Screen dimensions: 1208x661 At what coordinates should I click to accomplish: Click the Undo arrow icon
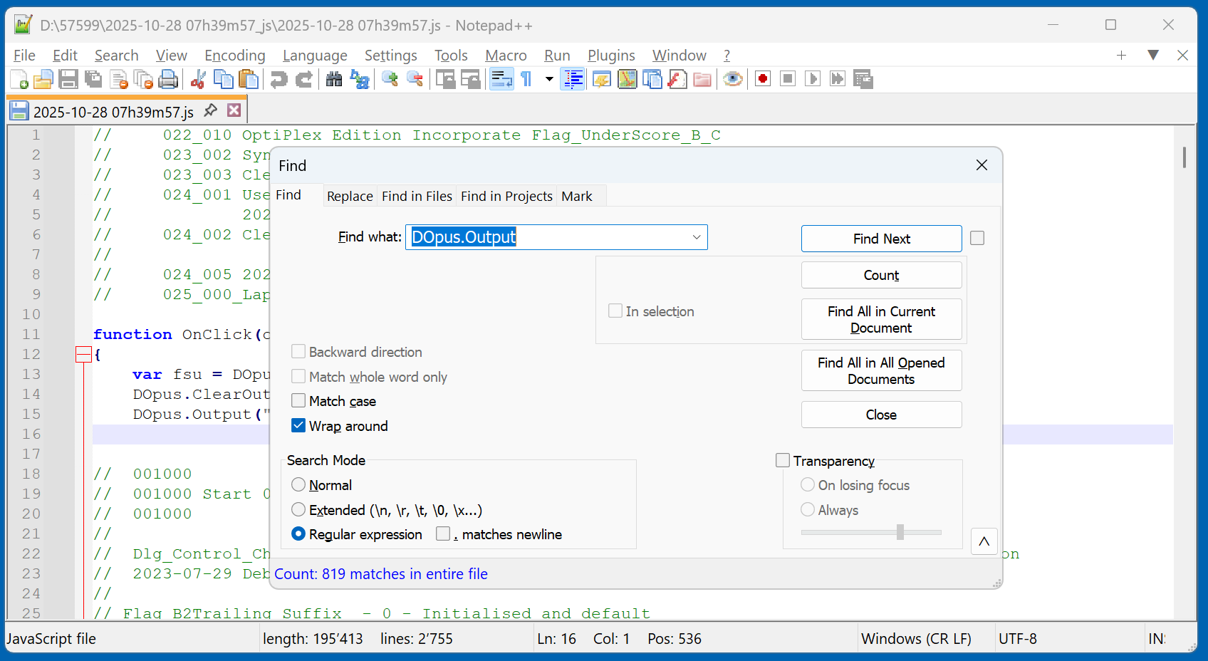[278, 79]
